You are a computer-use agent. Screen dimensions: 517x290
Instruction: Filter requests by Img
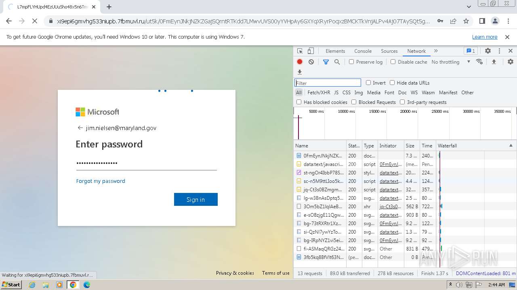coord(359,93)
